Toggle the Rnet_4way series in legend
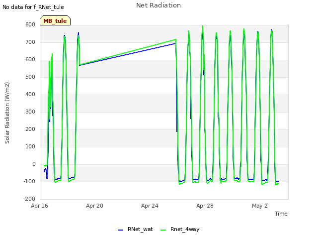The height and width of the screenshot is (239, 318). coord(180,229)
